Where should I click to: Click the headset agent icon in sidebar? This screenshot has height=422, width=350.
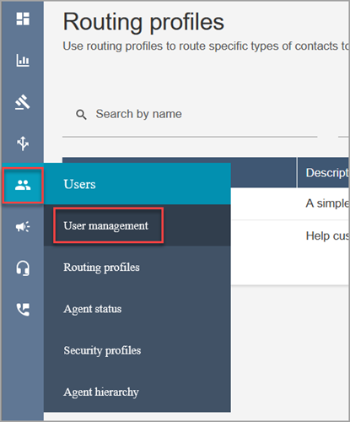pos(23,268)
